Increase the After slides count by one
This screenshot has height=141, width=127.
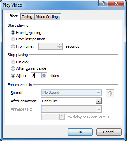coord(44,74)
